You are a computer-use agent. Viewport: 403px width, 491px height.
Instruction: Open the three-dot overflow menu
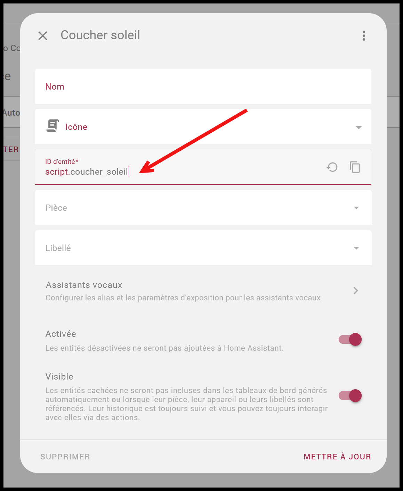click(x=364, y=35)
